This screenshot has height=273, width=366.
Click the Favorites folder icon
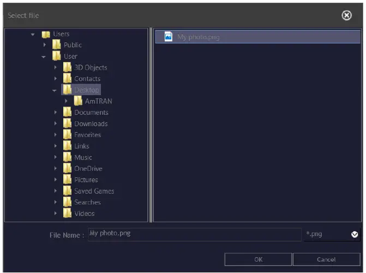click(x=67, y=134)
